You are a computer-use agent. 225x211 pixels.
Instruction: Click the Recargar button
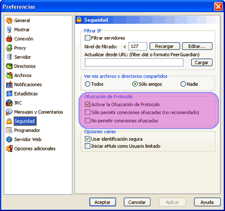[x=164, y=46]
